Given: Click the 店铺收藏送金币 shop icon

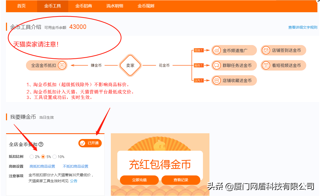Looking at the screenshot, I should coord(216,80).
